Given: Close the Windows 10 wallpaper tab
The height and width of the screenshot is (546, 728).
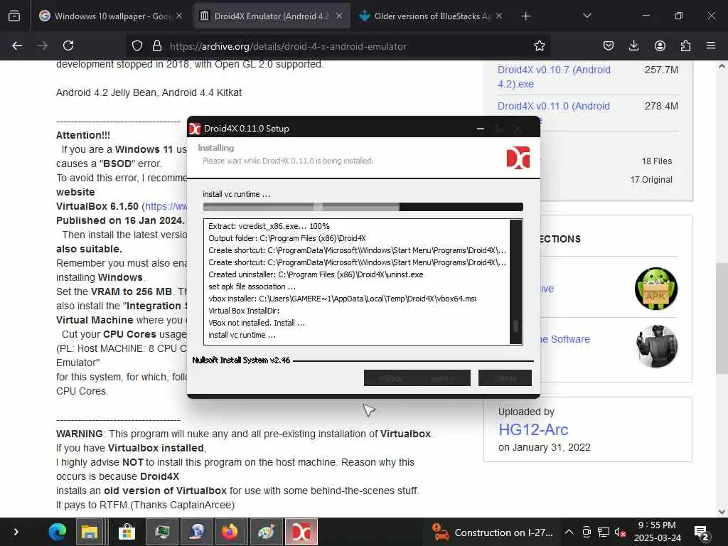Looking at the screenshot, I should [179, 16].
